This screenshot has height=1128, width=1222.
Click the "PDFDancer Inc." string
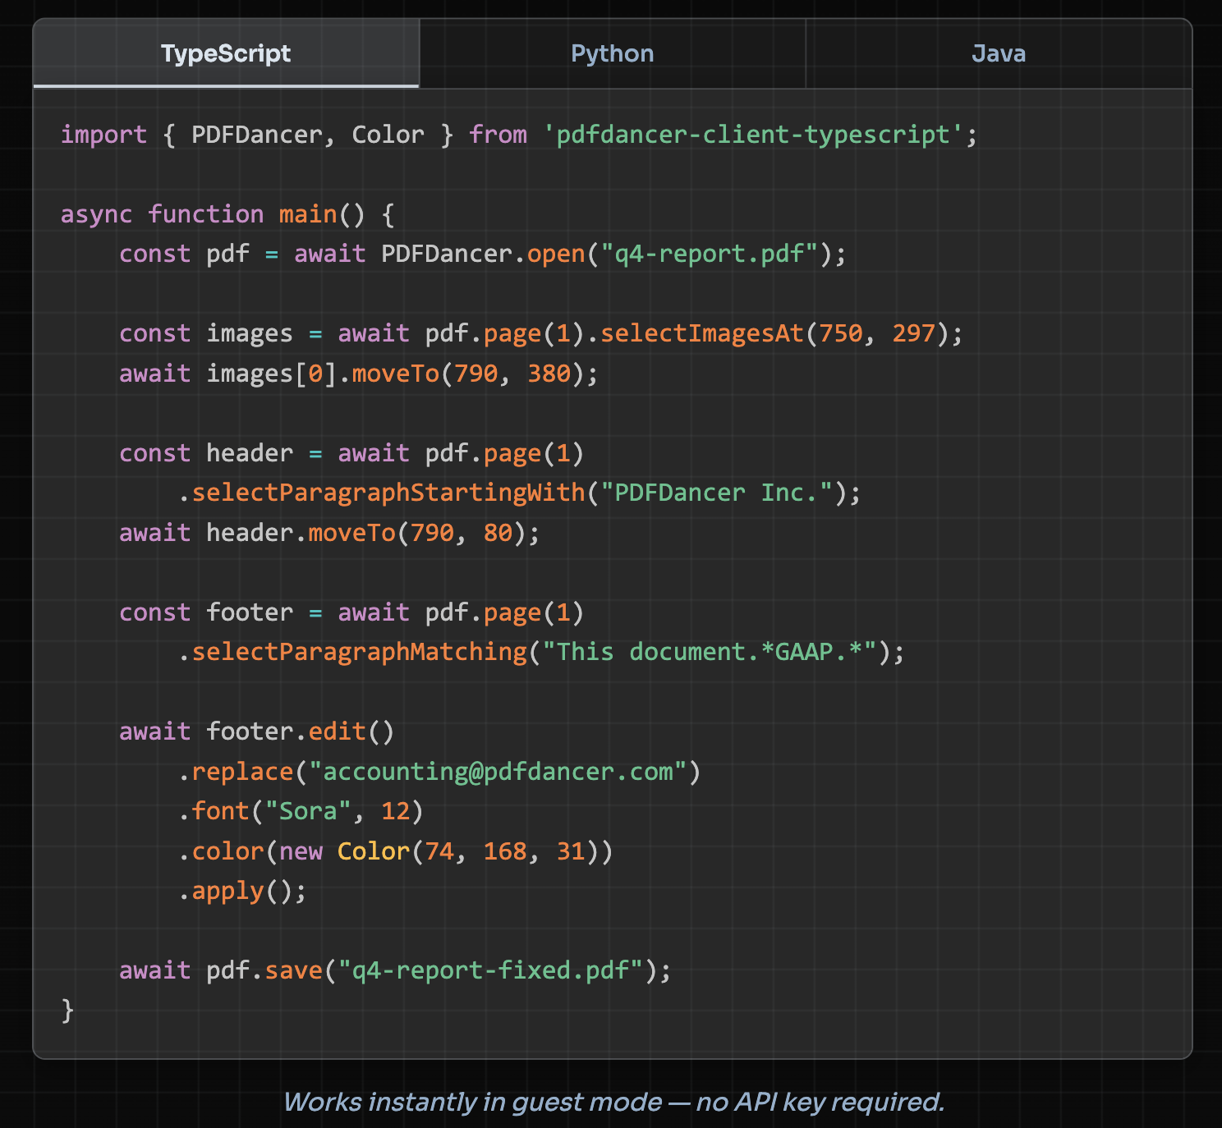click(717, 493)
